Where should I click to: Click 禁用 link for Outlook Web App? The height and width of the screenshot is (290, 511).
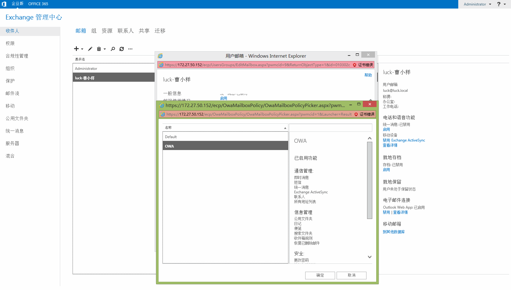(x=386, y=213)
